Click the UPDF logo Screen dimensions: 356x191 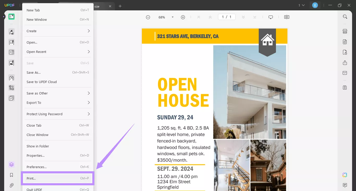pyautogui.click(x=9, y=5)
